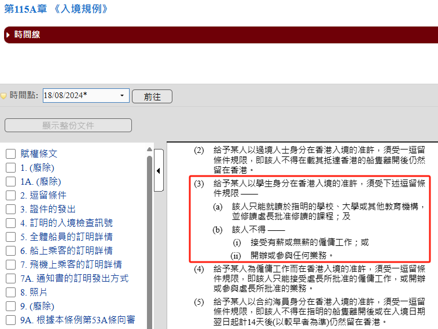Open the 時間點 date dropdown

click(122, 96)
